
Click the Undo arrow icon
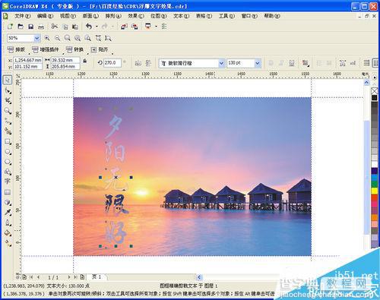pyautogui.click(x=89, y=27)
